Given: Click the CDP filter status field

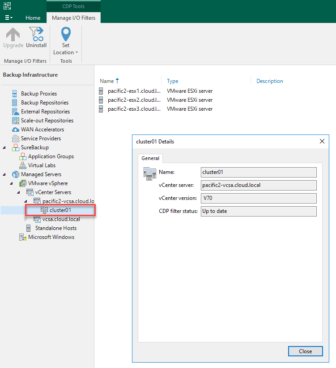Looking at the screenshot, I should 259,211.
